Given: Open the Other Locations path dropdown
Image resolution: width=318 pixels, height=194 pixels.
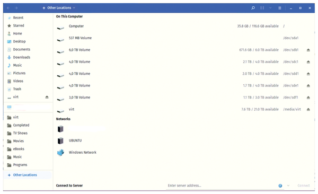Looking at the screenshot, I should [59, 8].
